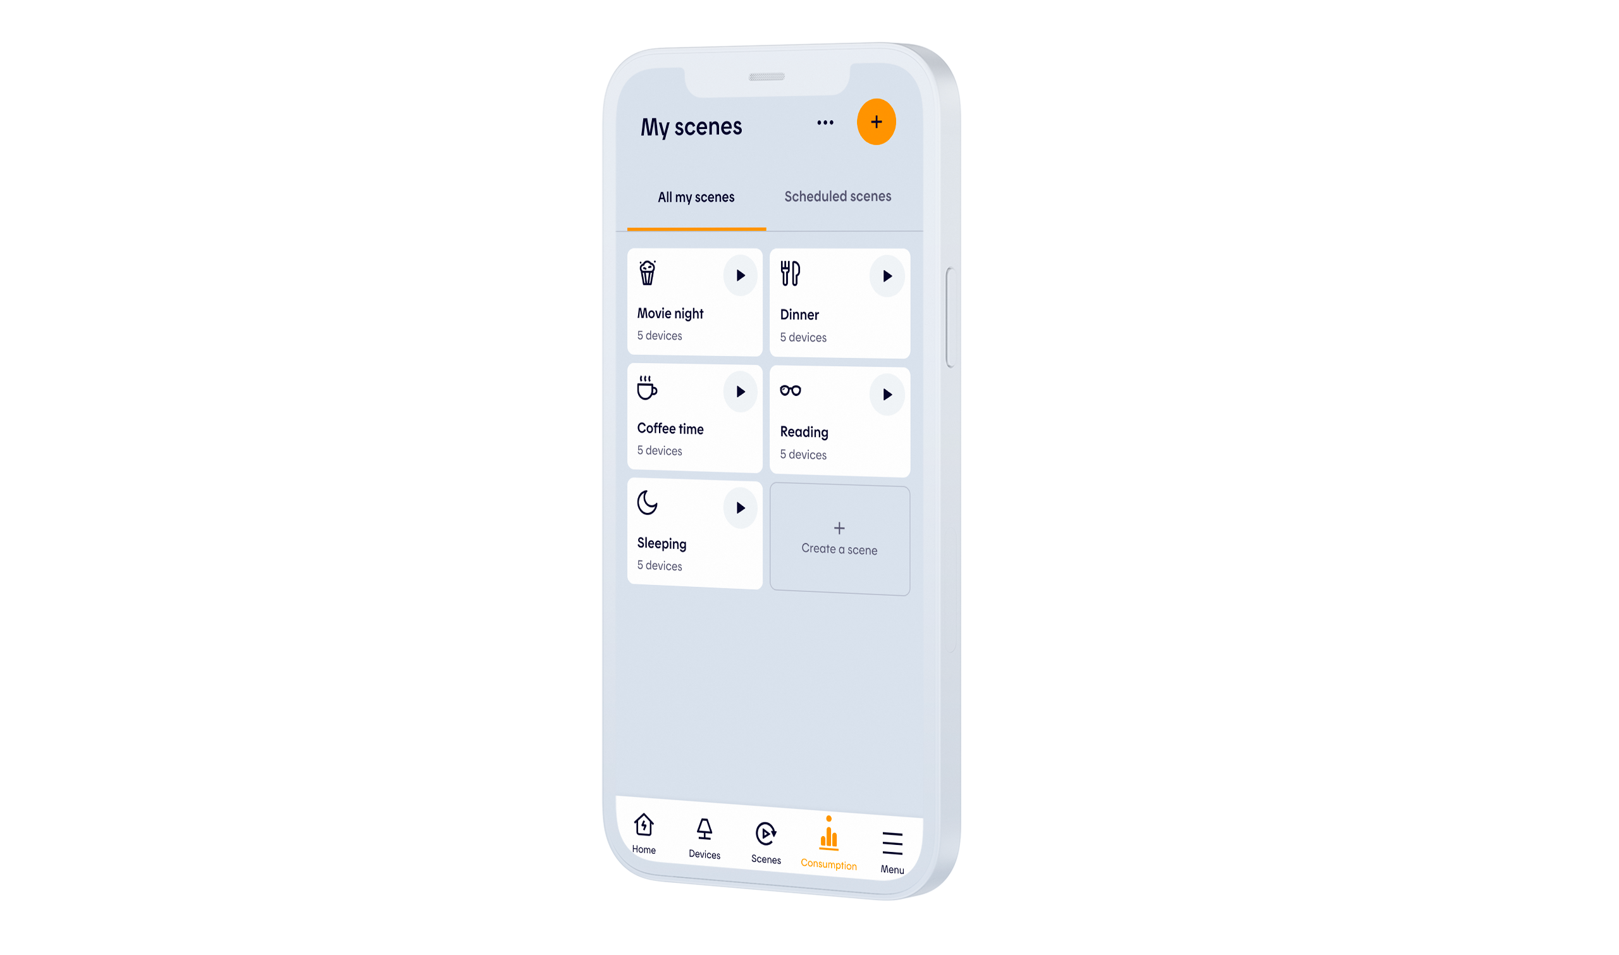This screenshot has width=1619, height=955.
Task: Tap the Sleeping scene play button
Action: 739,507
